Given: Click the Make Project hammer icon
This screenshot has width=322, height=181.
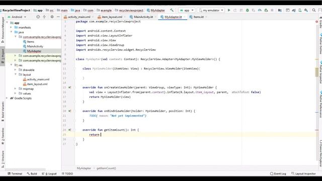Looking at the screenshot, I should 172,10.
